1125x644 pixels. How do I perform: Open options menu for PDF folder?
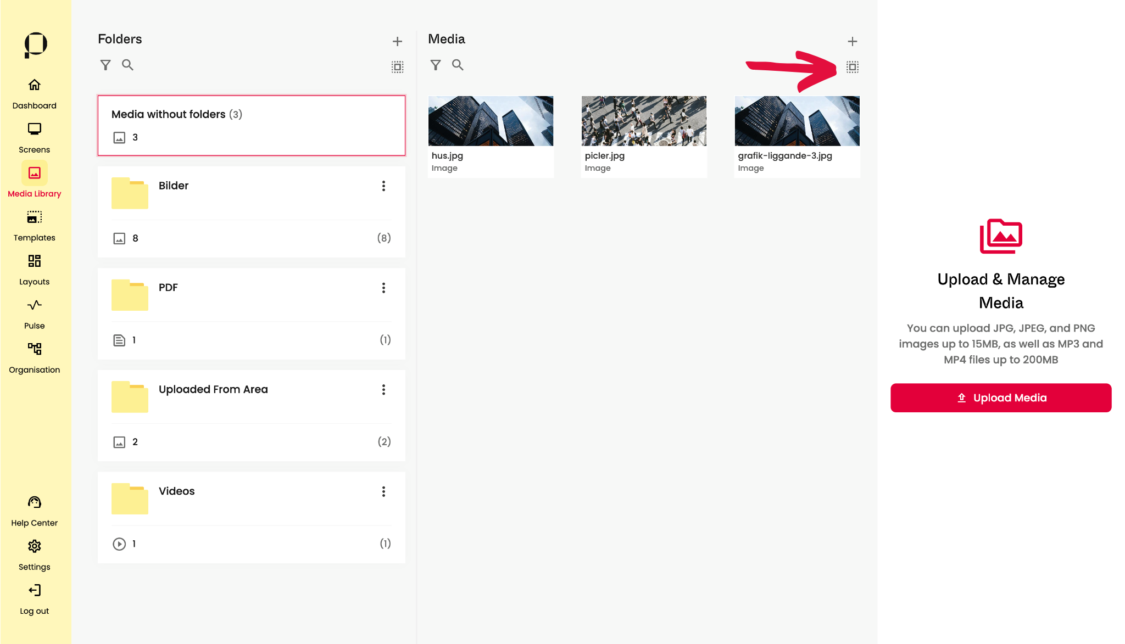pos(383,288)
